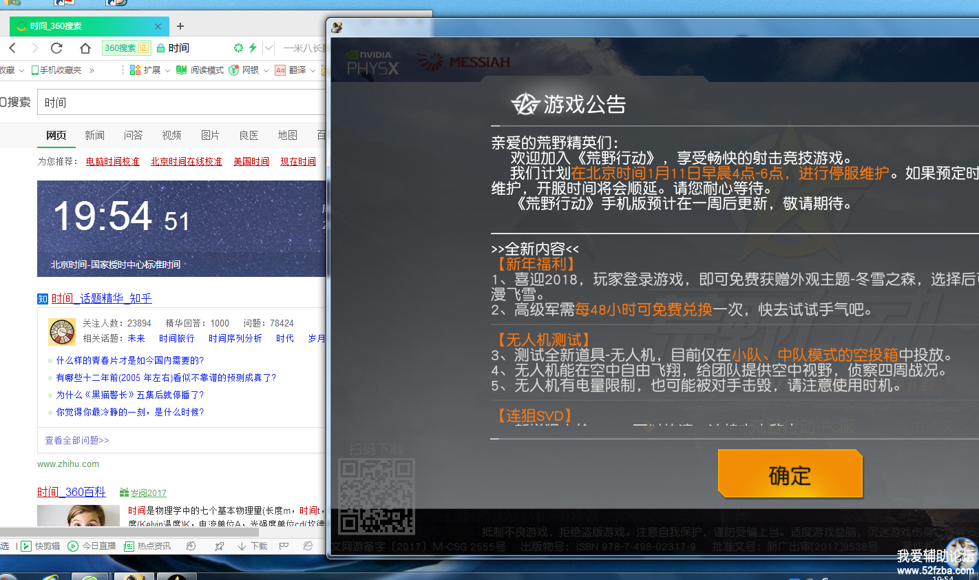Go back in the 360 browser
This screenshot has width=979, height=580.
coord(12,48)
